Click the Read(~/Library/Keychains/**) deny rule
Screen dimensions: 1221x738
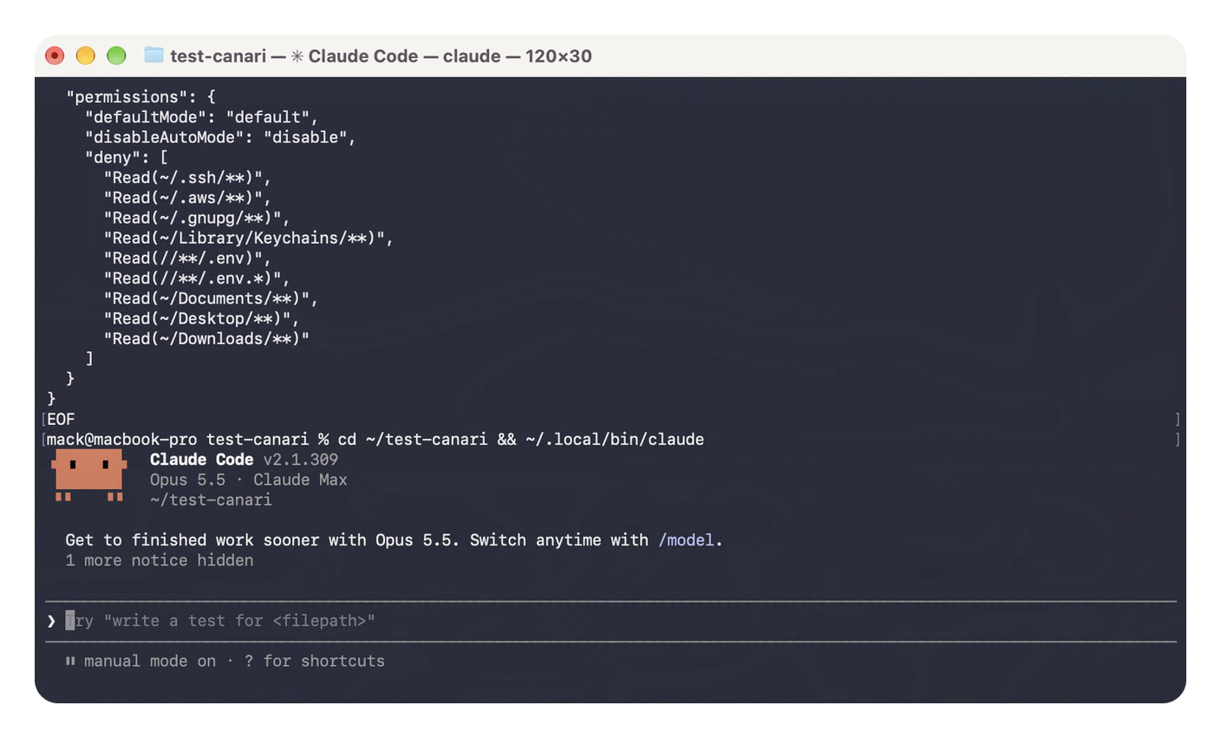[249, 238]
